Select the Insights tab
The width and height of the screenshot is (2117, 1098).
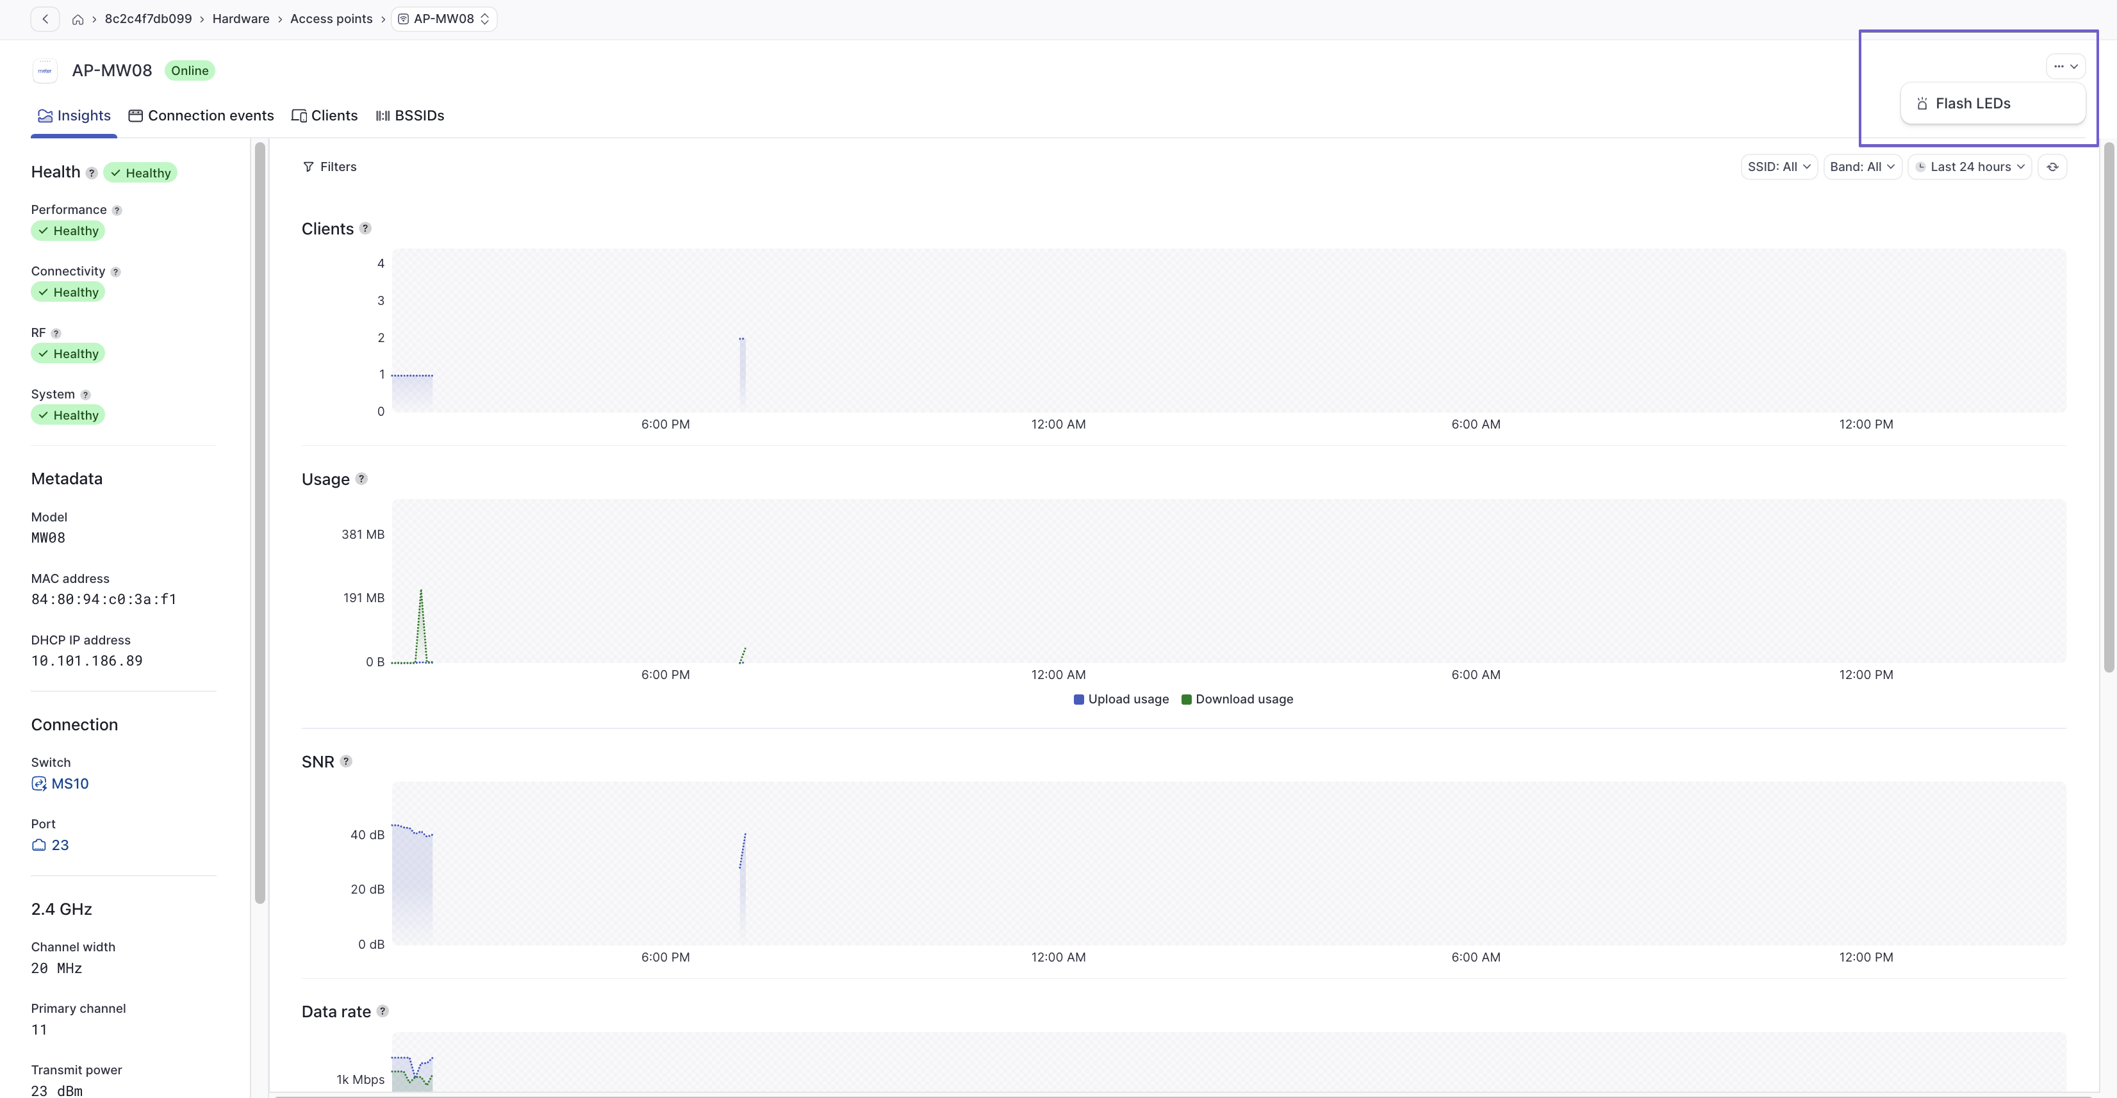coord(74,116)
